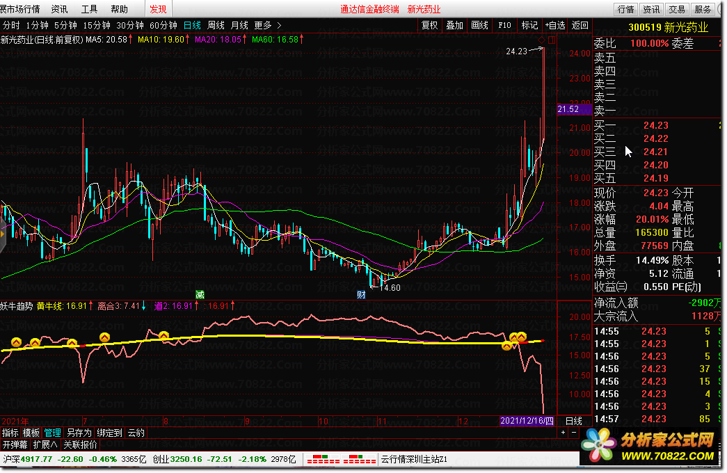Screen dimensions: 727x473
Task: Switch to the 行情 top-right tab
Action: coord(625,9)
